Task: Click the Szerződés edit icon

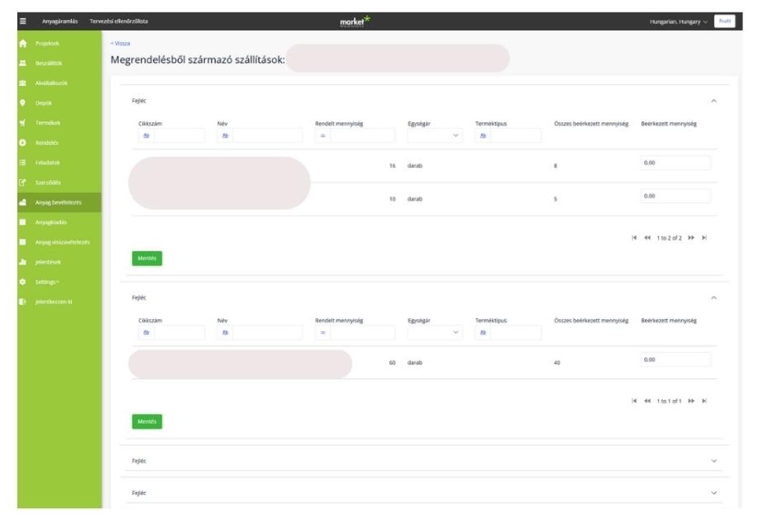Action: pos(22,183)
